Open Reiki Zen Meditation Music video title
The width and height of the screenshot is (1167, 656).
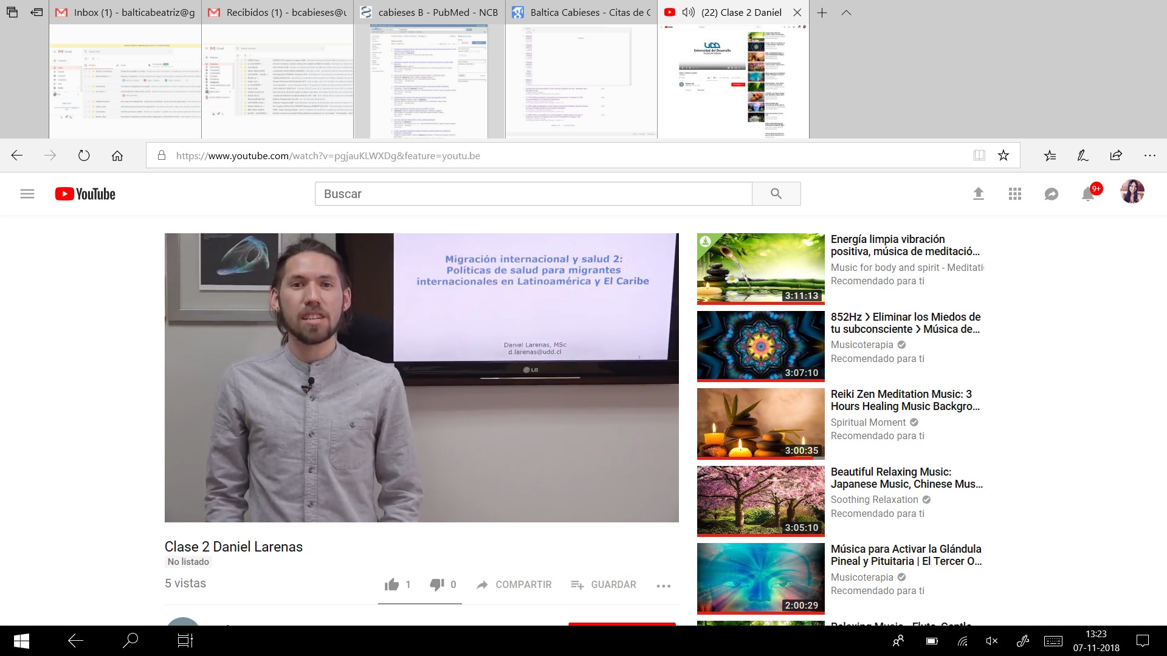click(905, 400)
